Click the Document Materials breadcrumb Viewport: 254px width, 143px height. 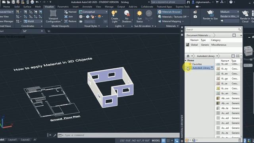tap(198, 35)
